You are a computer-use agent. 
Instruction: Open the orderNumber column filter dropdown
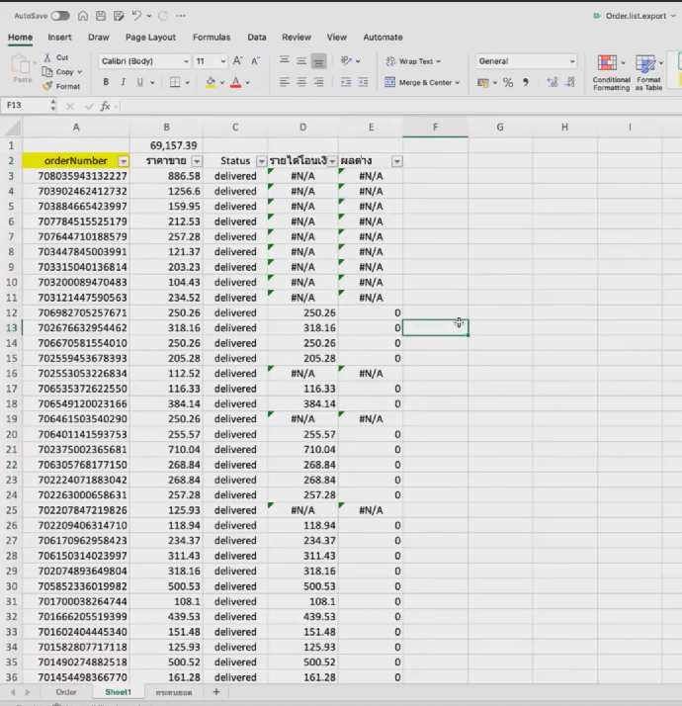pos(123,161)
